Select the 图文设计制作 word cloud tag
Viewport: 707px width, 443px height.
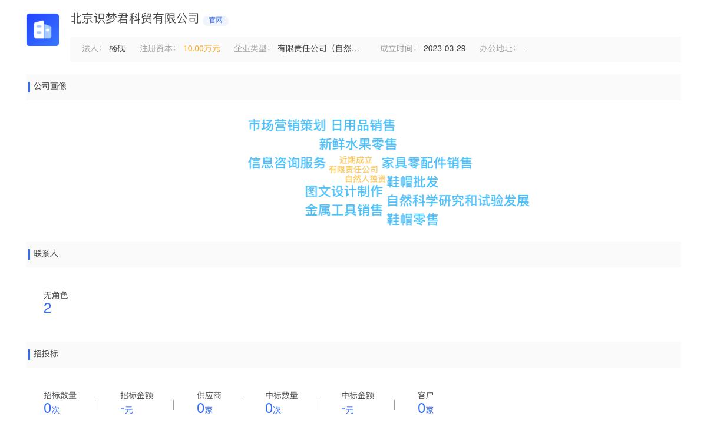tap(344, 191)
